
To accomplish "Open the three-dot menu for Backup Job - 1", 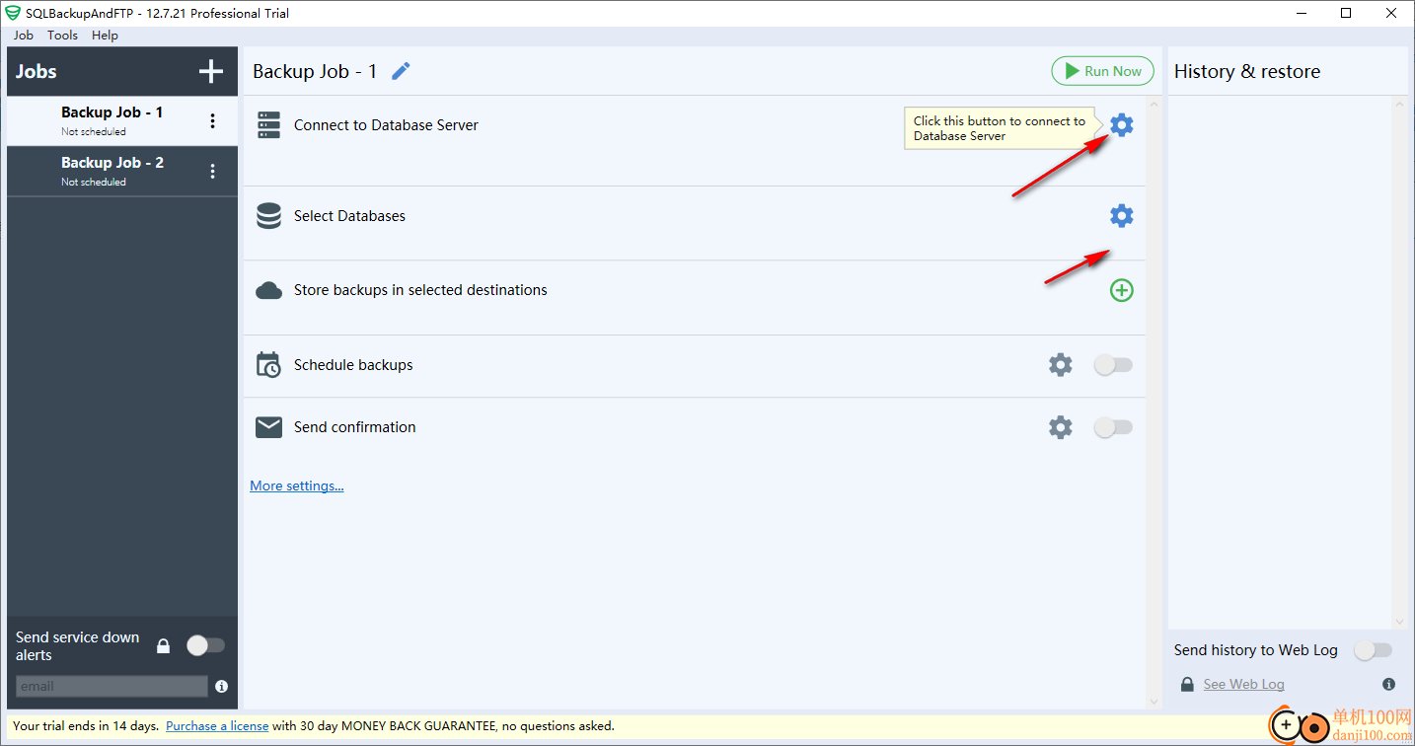I will tap(212, 121).
